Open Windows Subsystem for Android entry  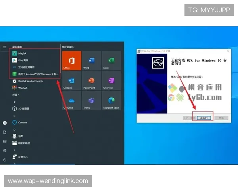(x=35, y=74)
